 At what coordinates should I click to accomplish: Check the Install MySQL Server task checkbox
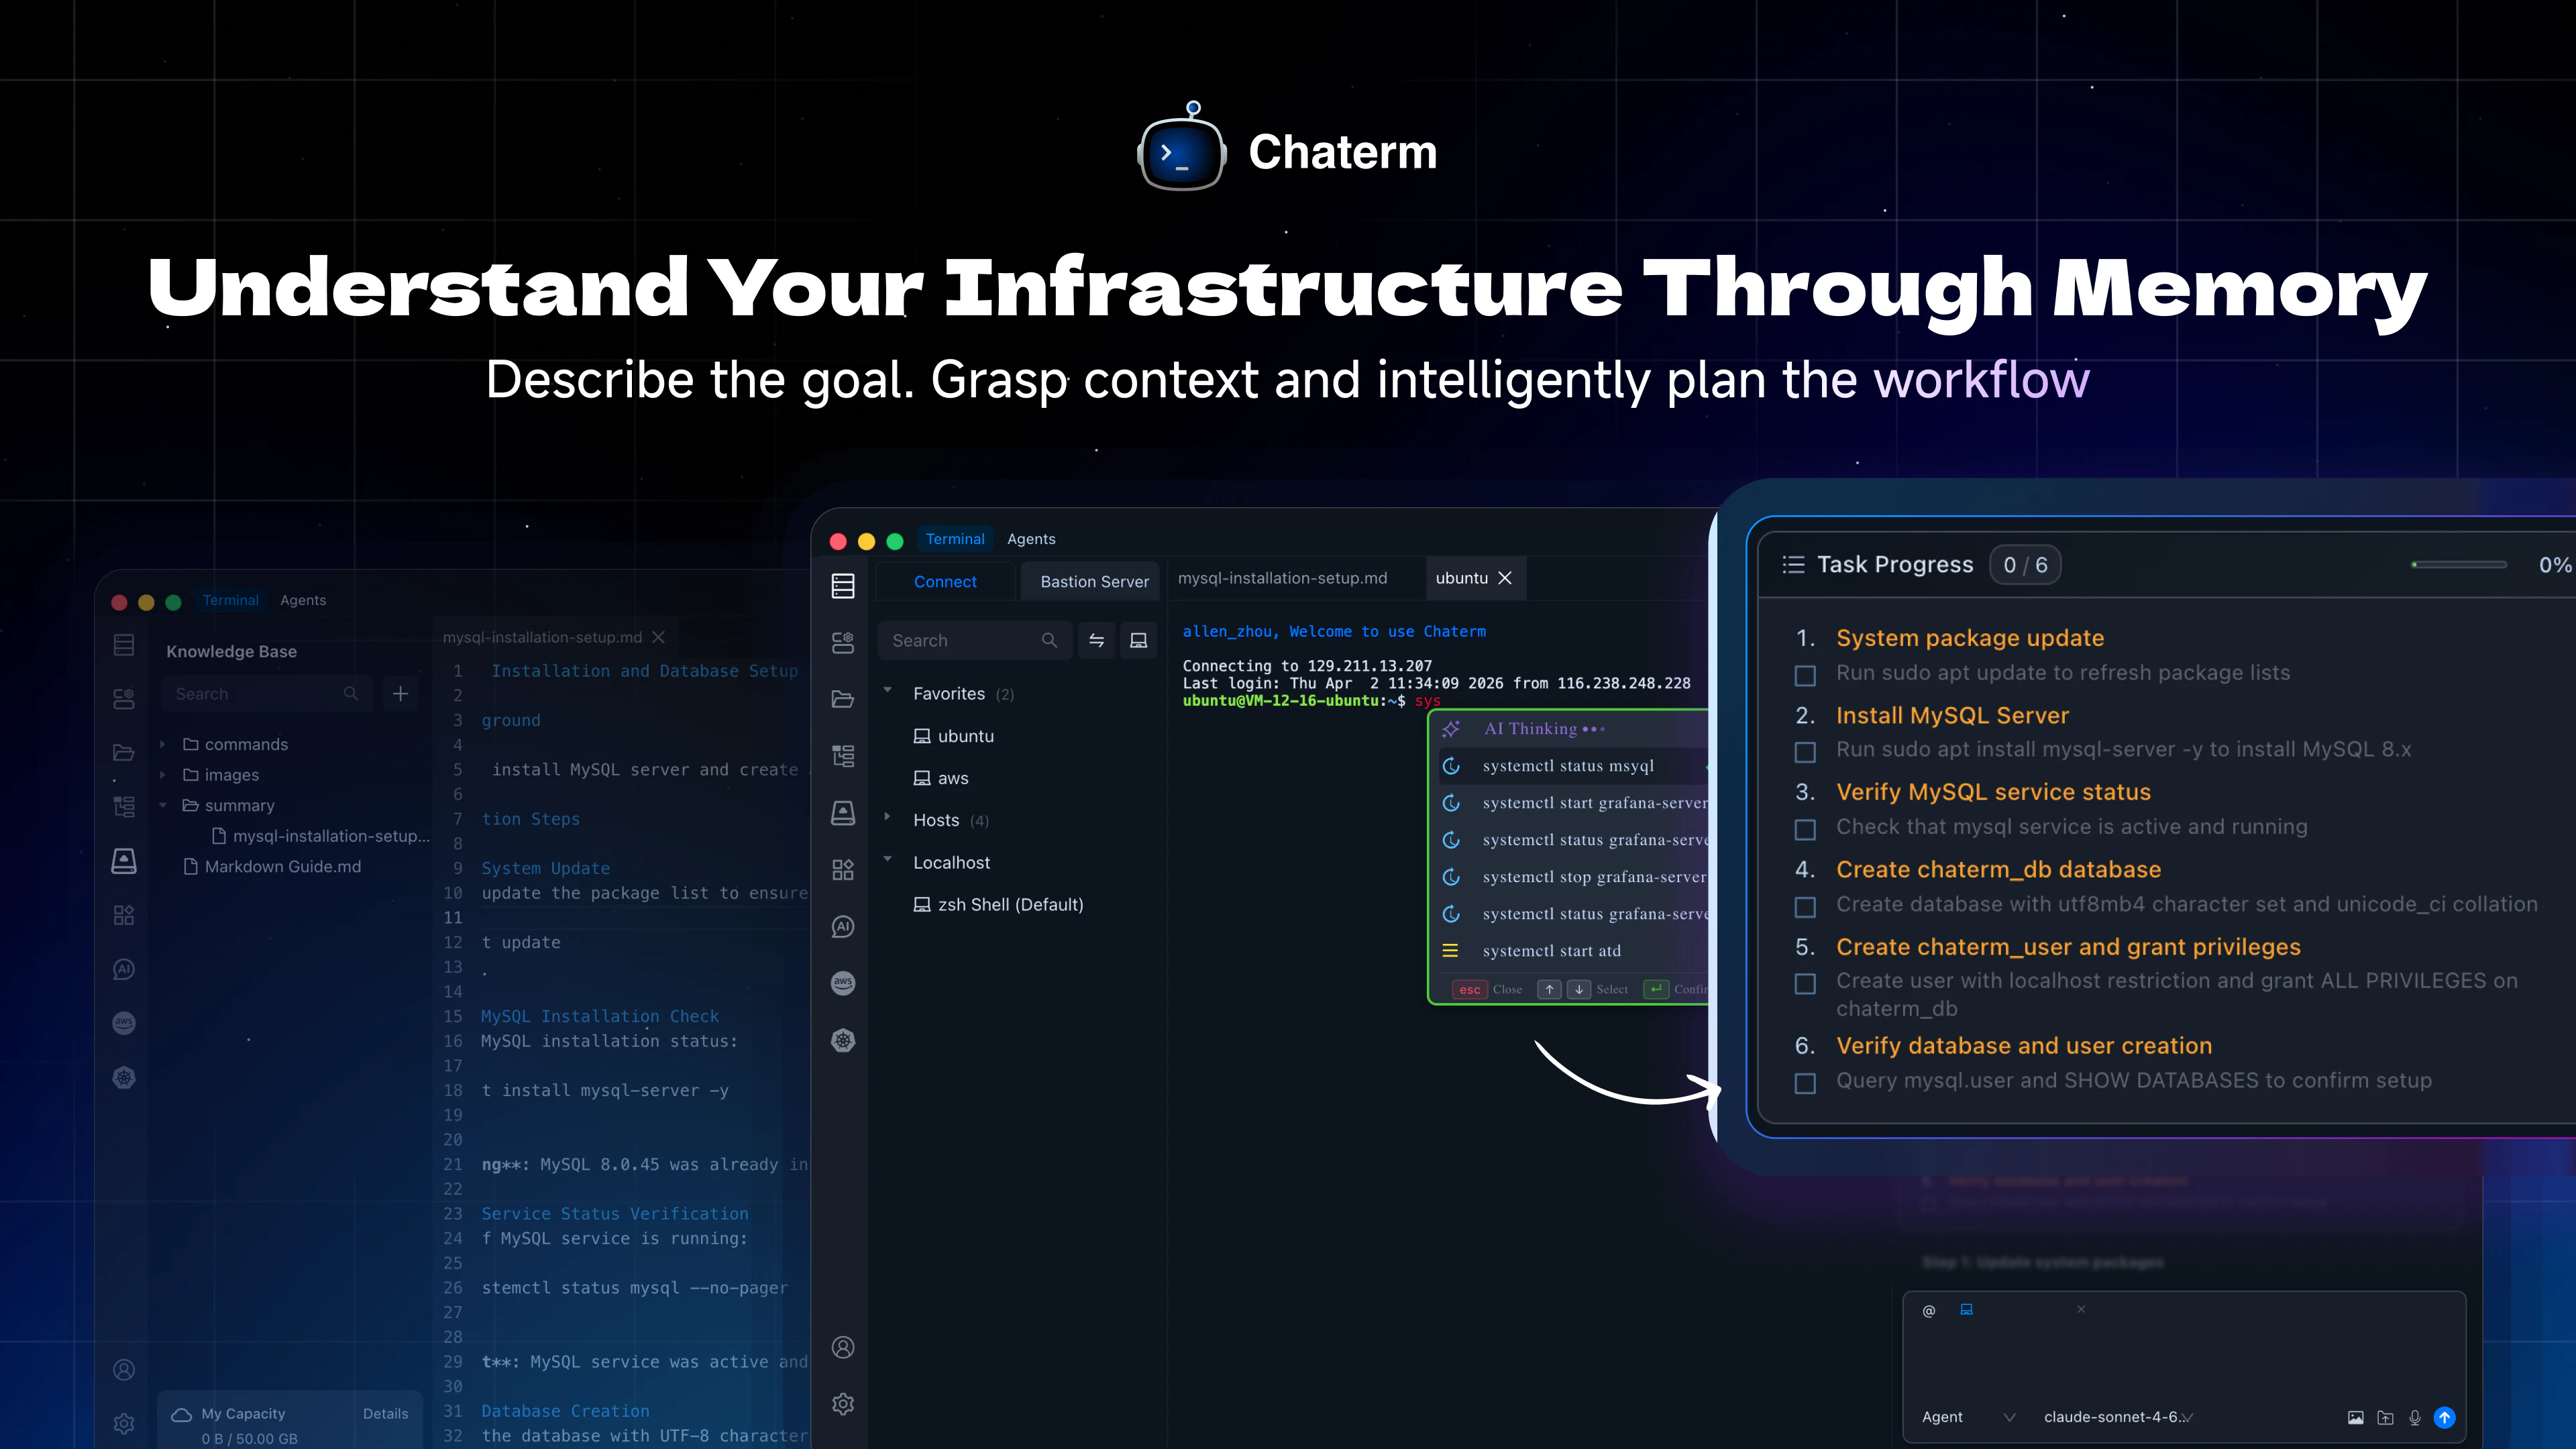1804,752
